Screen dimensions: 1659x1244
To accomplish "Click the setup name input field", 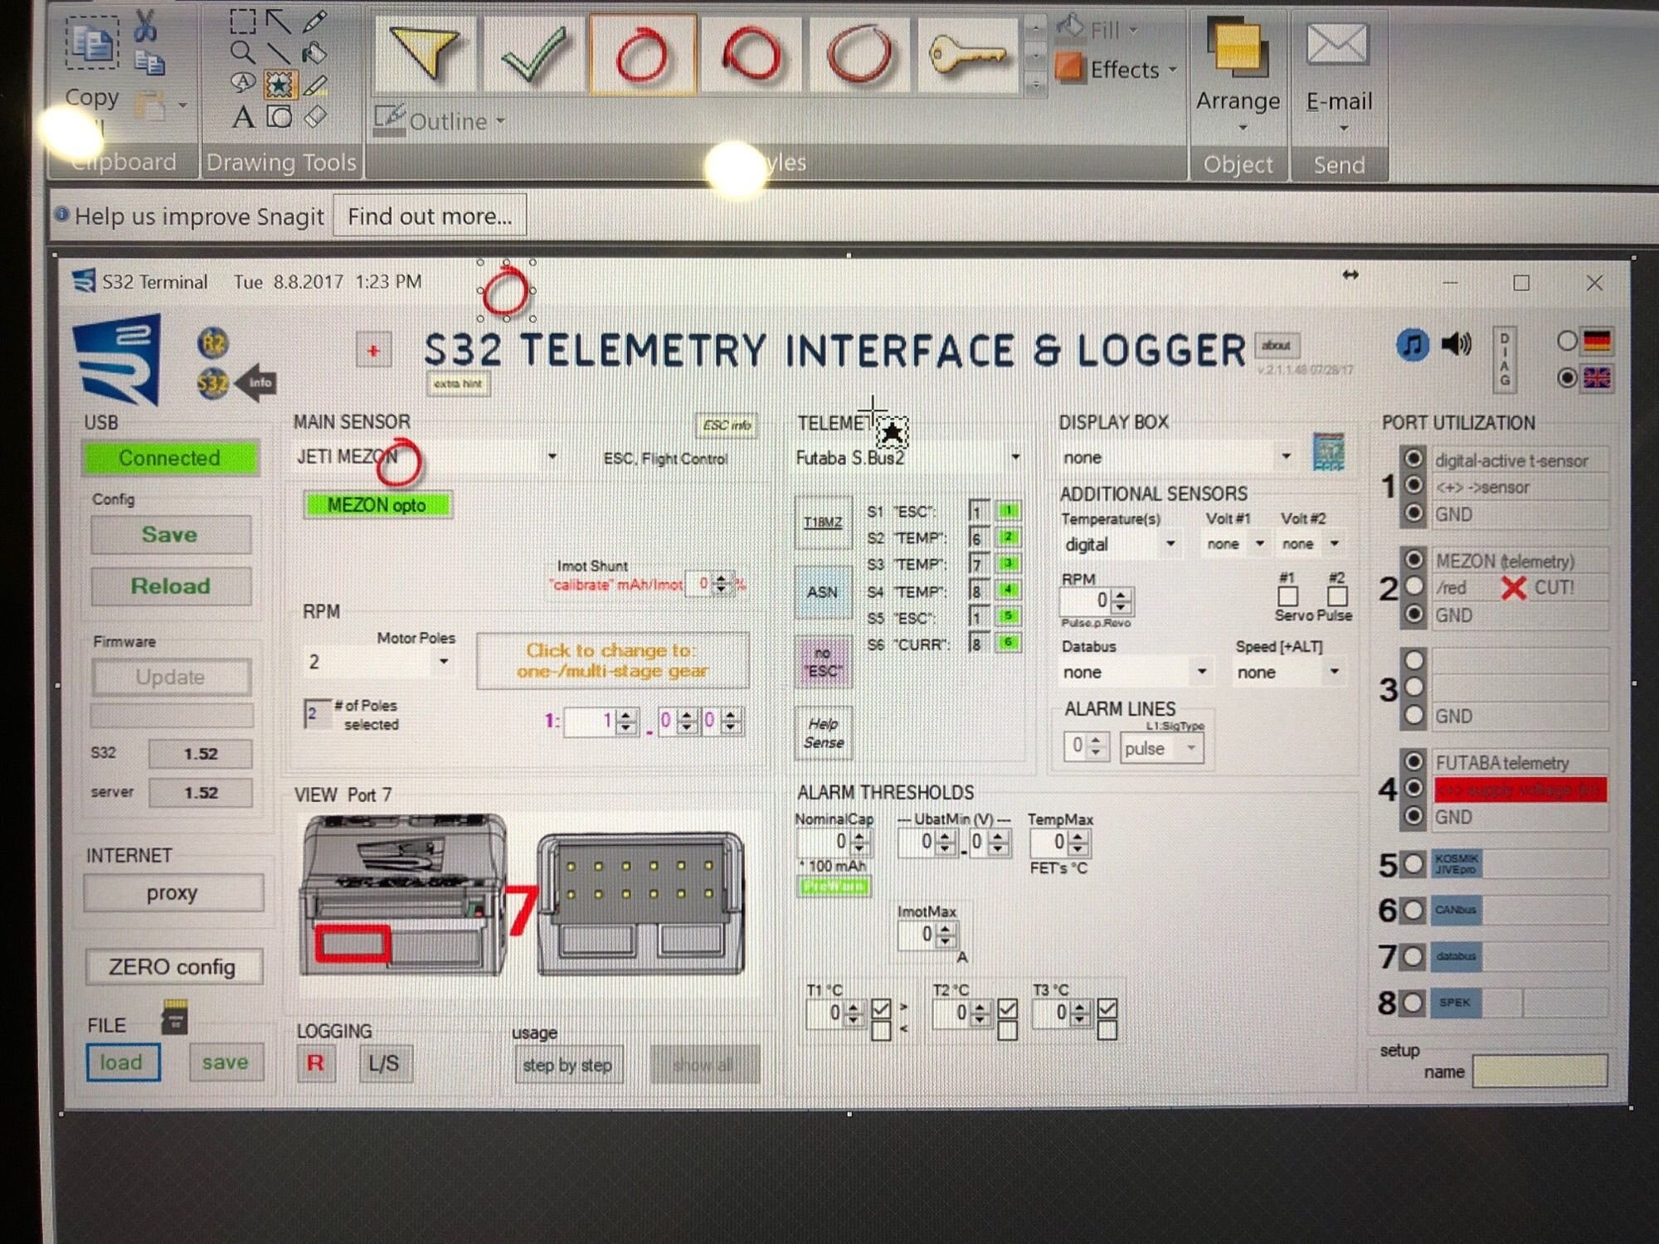I will [1540, 1071].
